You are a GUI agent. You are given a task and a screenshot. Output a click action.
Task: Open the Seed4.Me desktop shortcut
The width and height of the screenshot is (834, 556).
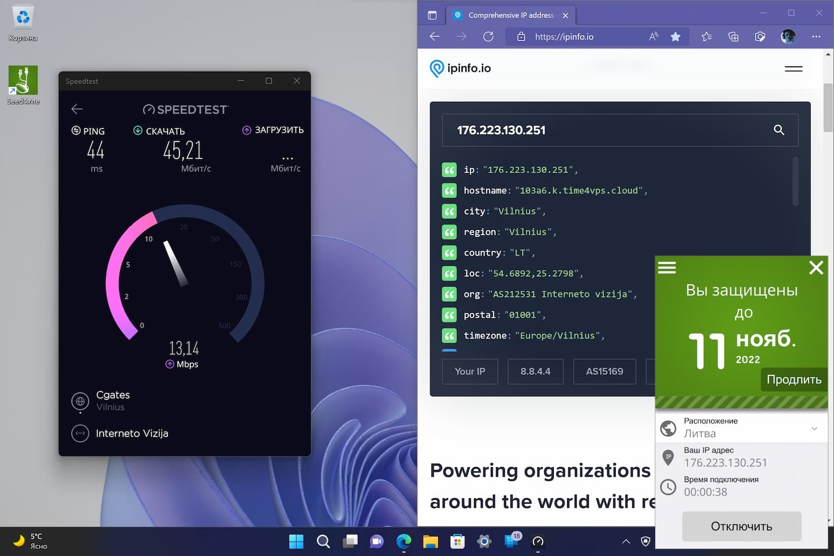[23, 85]
